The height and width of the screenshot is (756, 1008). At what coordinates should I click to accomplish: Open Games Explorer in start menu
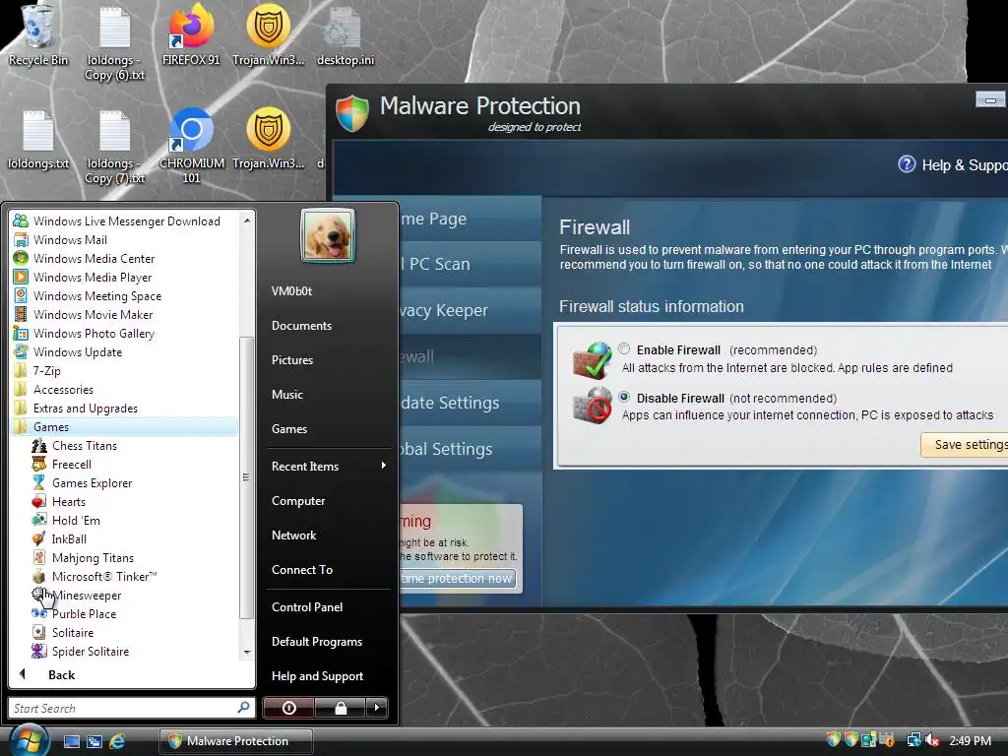(x=92, y=482)
